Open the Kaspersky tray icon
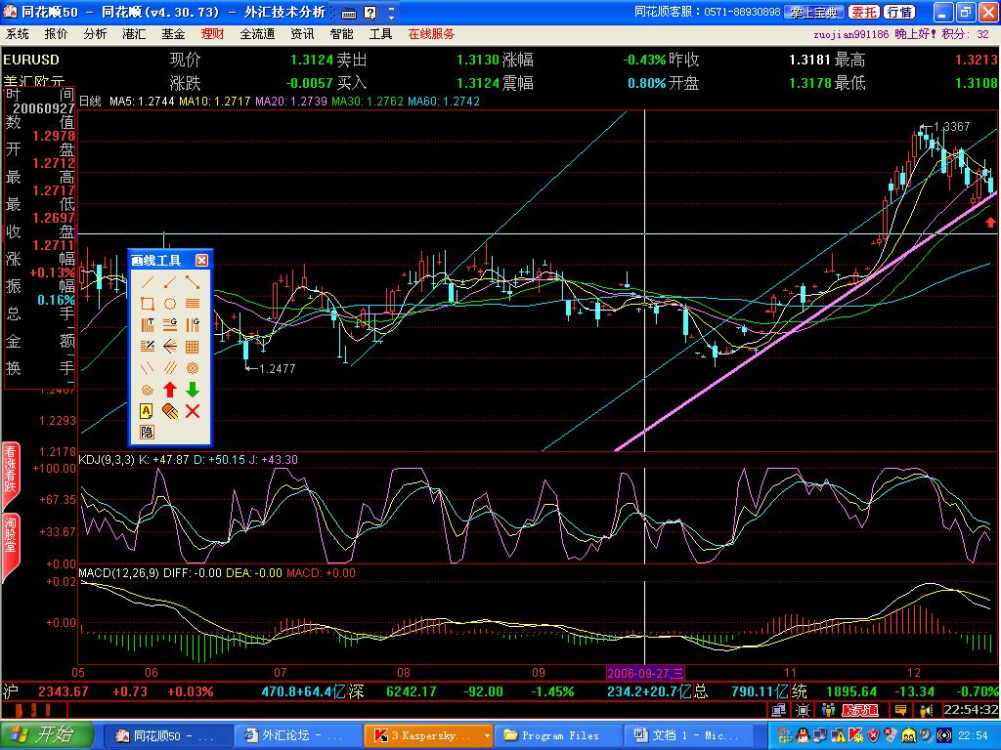Viewport: 1001px width, 750px height. (856, 735)
